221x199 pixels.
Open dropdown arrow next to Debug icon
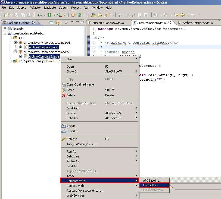point(44,15)
